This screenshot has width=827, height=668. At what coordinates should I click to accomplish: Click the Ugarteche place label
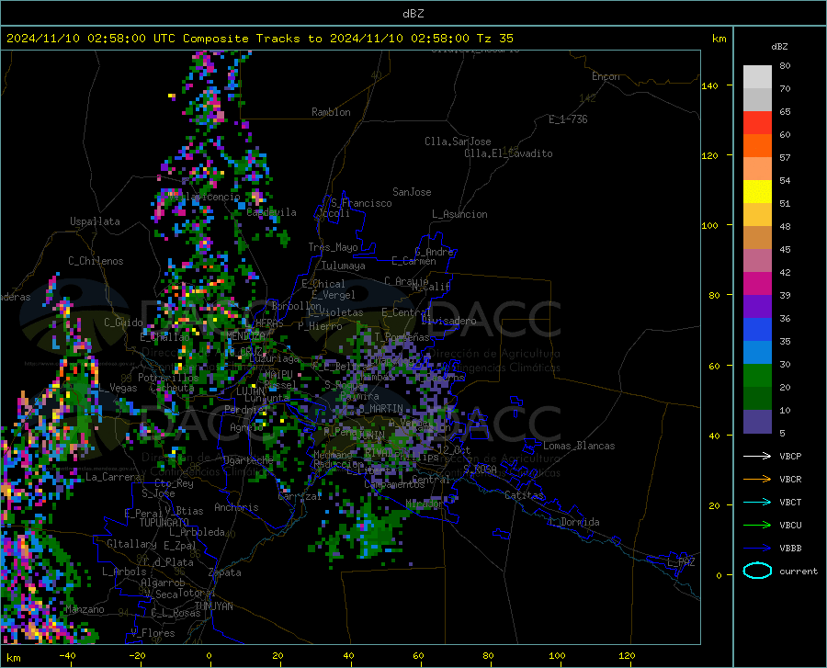248,459
